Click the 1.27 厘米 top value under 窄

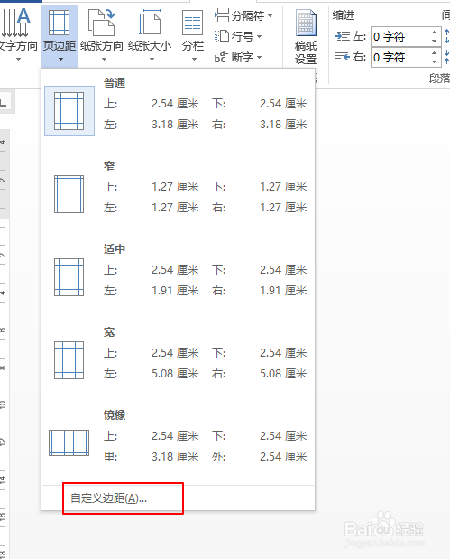[175, 186]
